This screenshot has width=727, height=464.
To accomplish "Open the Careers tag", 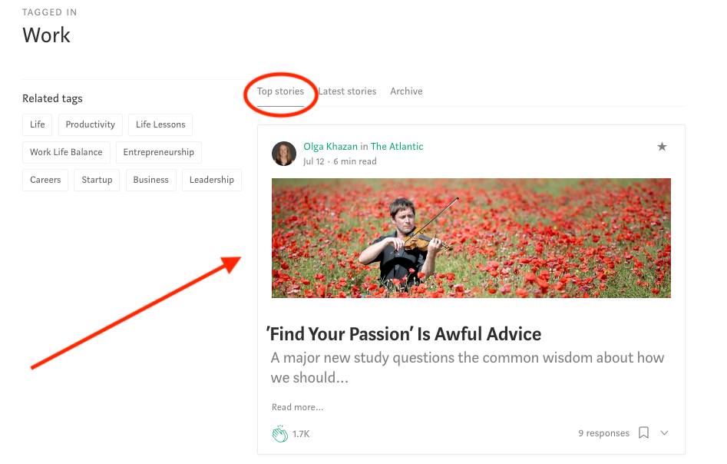I will (45, 180).
